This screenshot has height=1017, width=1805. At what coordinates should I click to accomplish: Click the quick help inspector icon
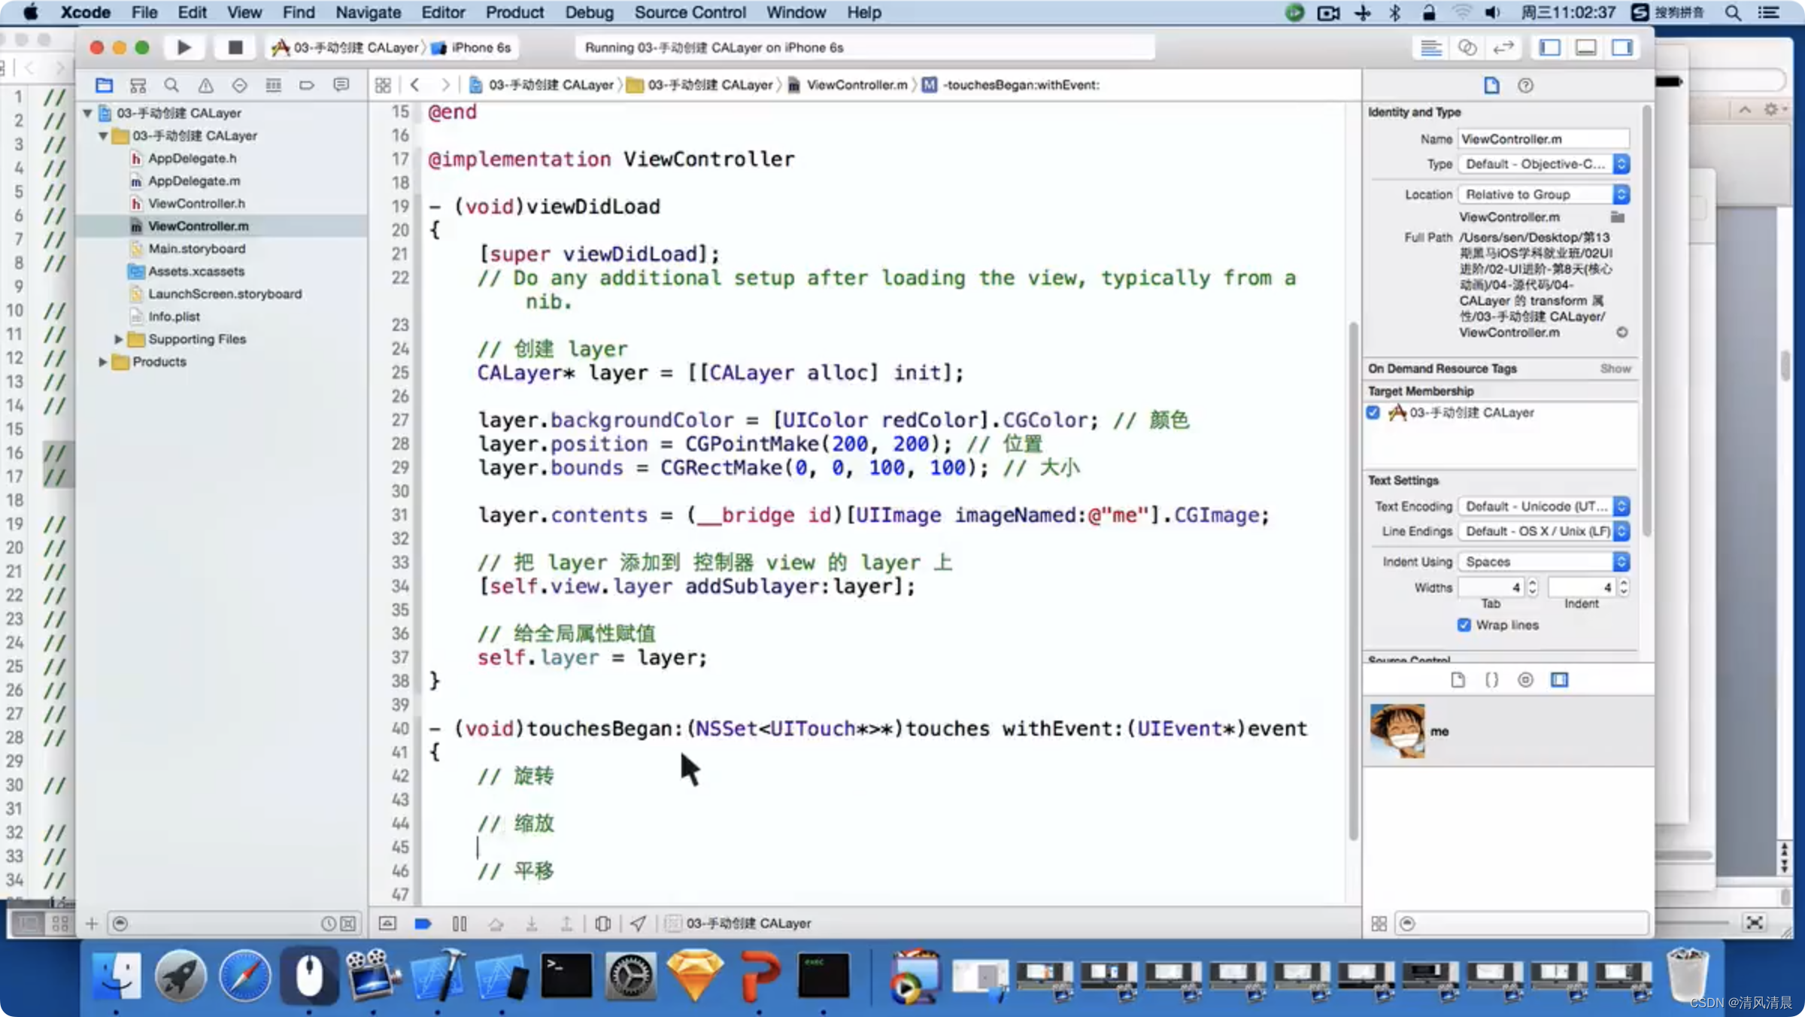[x=1526, y=84]
